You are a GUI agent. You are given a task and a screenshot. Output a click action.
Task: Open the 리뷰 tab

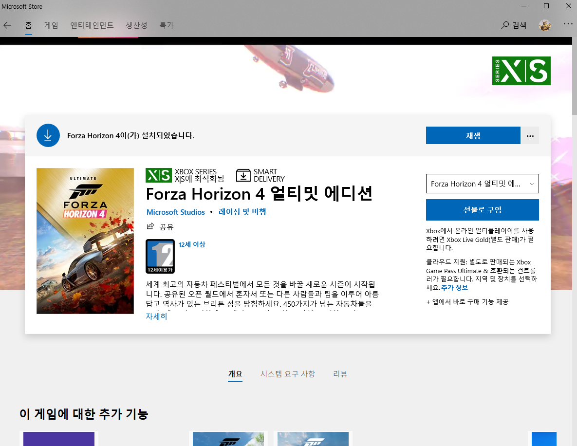coord(340,374)
